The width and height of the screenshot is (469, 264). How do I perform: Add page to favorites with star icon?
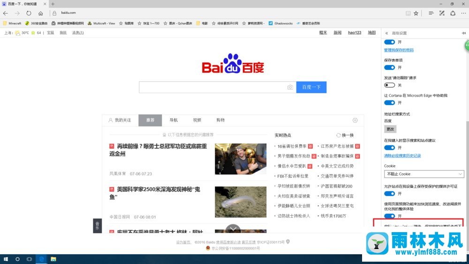point(416,13)
